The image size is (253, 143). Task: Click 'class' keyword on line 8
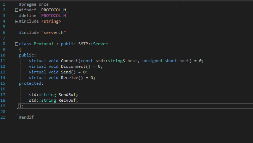point(25,44)
